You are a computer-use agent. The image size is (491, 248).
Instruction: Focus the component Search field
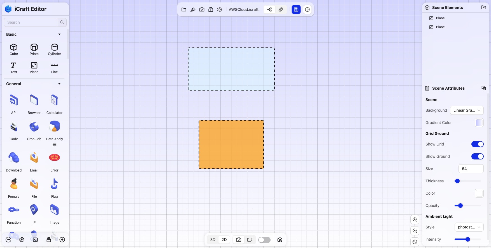31,22
